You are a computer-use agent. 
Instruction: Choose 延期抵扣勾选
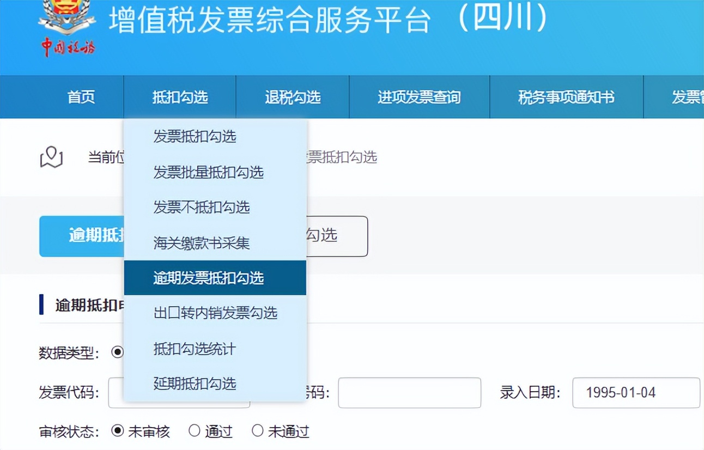tap(195, 384)
